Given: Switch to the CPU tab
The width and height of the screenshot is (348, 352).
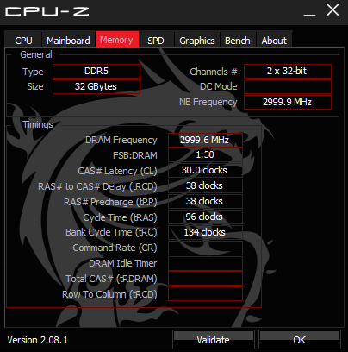Looking at the screenshot, I should coord(23,40).
